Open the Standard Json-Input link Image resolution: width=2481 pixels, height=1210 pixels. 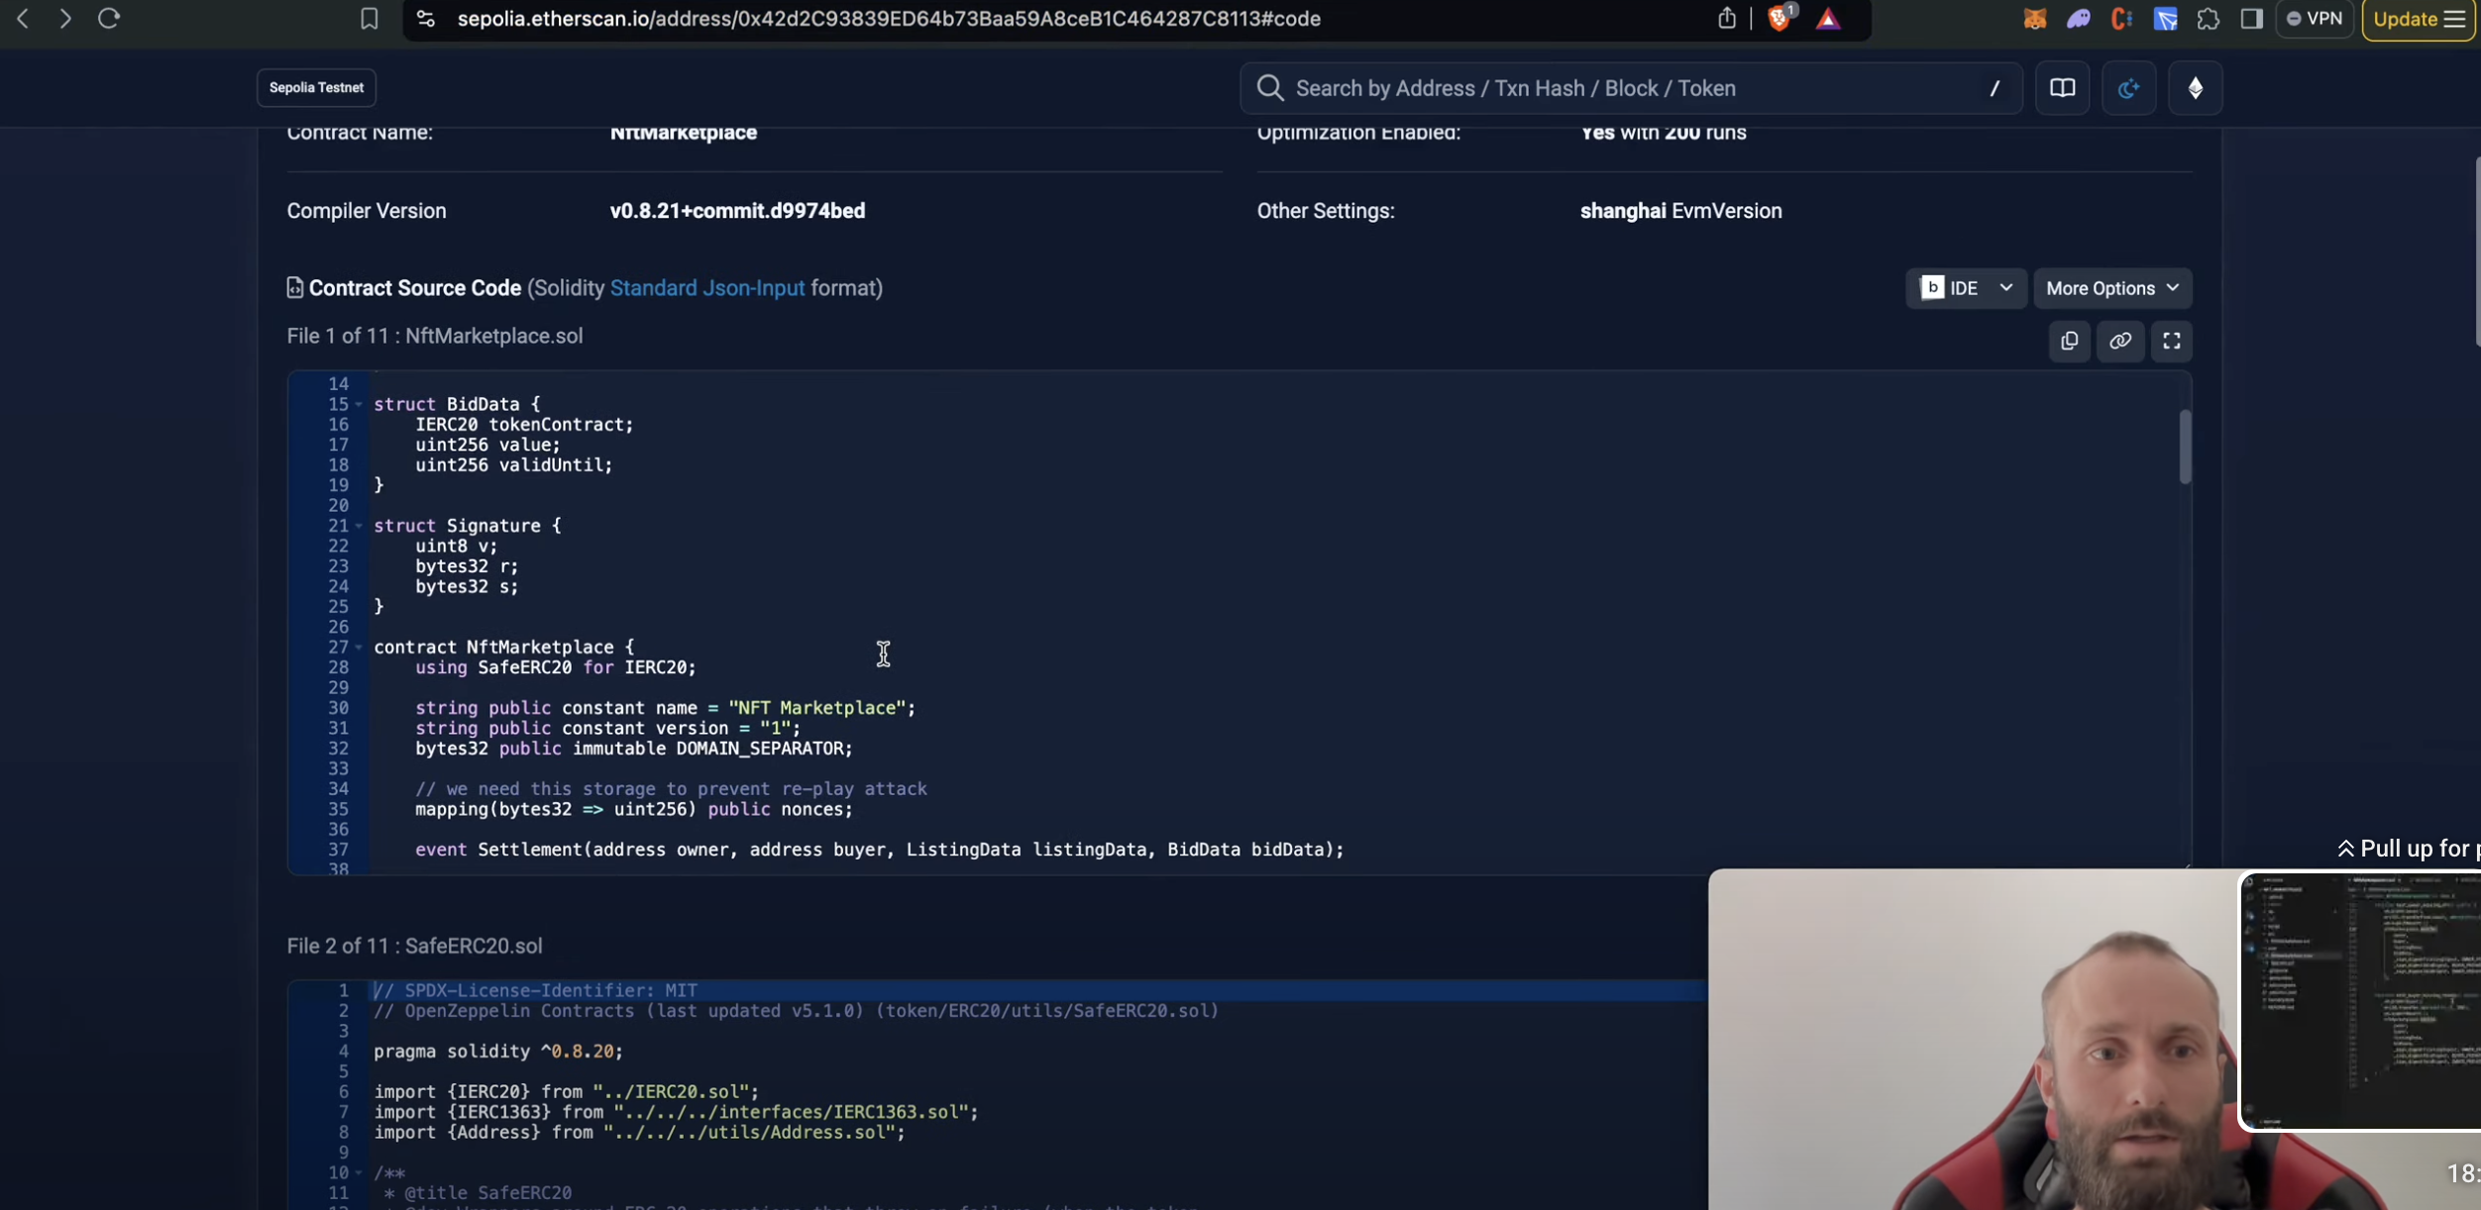pos(707,288)
